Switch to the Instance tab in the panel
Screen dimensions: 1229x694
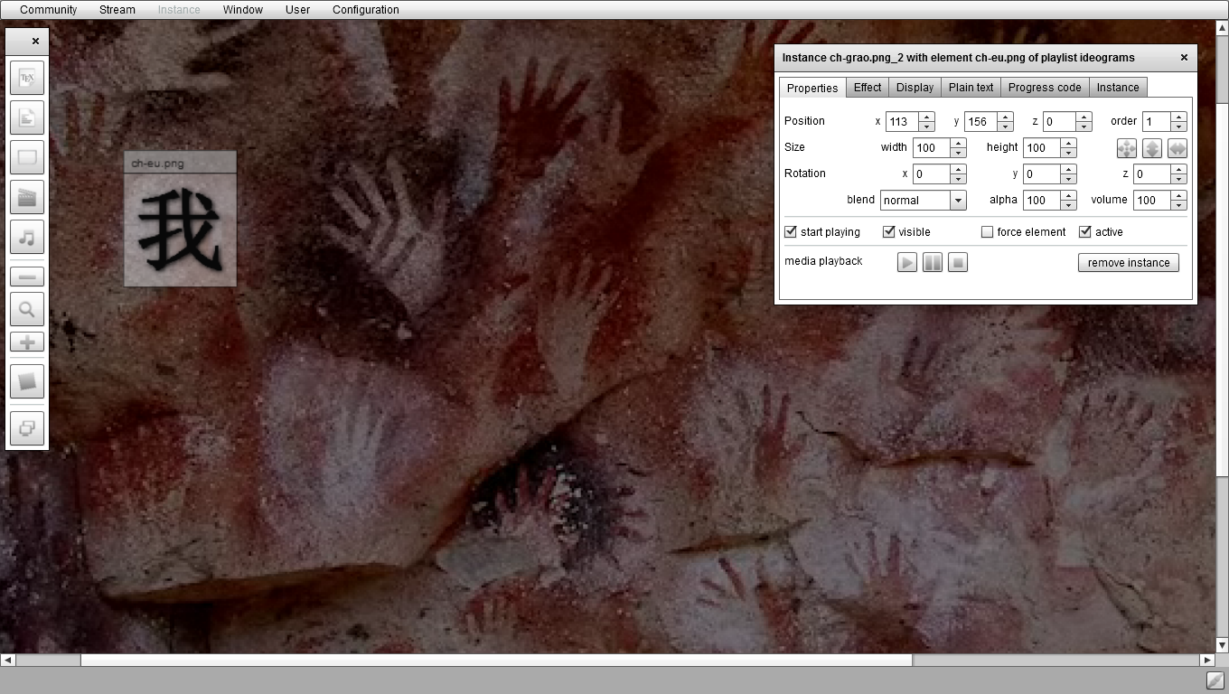pyautogui.click(x=1118, y=88)
